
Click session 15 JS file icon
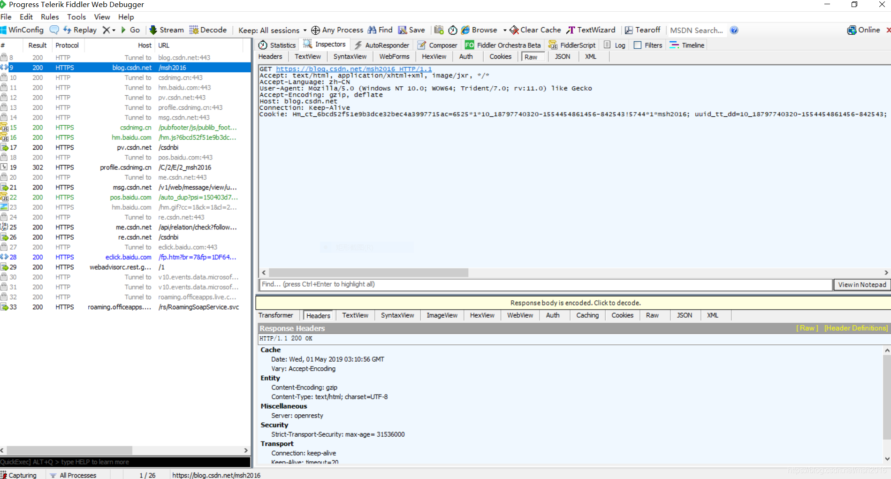click(x=4, y=128)
